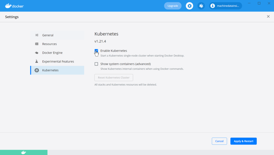Click the whale icon in bottom status bar
This screenshot has width=274, height=155.
[x=24, y=152]
